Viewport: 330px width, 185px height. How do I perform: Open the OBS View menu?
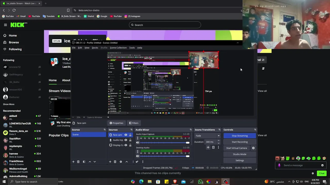point(87,48)
